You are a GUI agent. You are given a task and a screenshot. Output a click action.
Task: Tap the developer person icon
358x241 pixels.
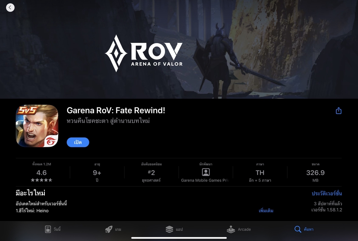click(x=206, y=172)
